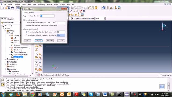The width and height of the screenshot is (172, 97).
Task: Select By absolute value radio button
Action: (26, 35)
